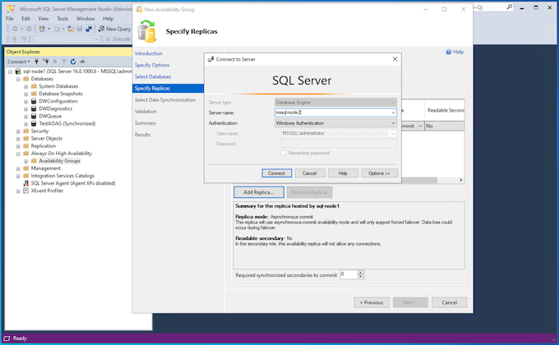Click the DWConfiguration database icon
559x345 pixels.
point(34,101)
